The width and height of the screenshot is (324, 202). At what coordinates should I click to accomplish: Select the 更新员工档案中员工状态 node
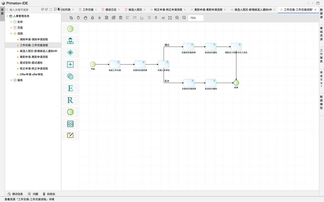click(x=236, y=47)
